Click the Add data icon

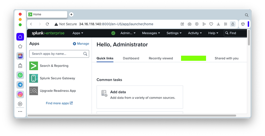pos(104,93)
